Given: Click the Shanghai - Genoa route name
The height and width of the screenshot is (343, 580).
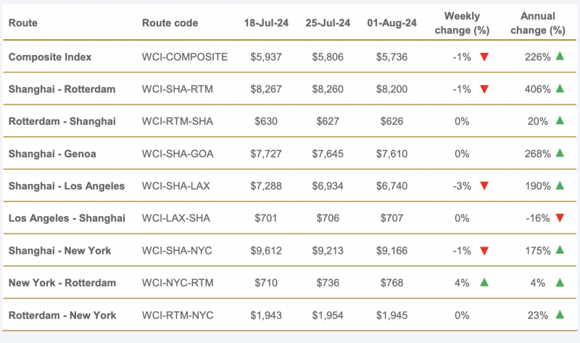Looking at the screenshot, I should tap(52, 154).
